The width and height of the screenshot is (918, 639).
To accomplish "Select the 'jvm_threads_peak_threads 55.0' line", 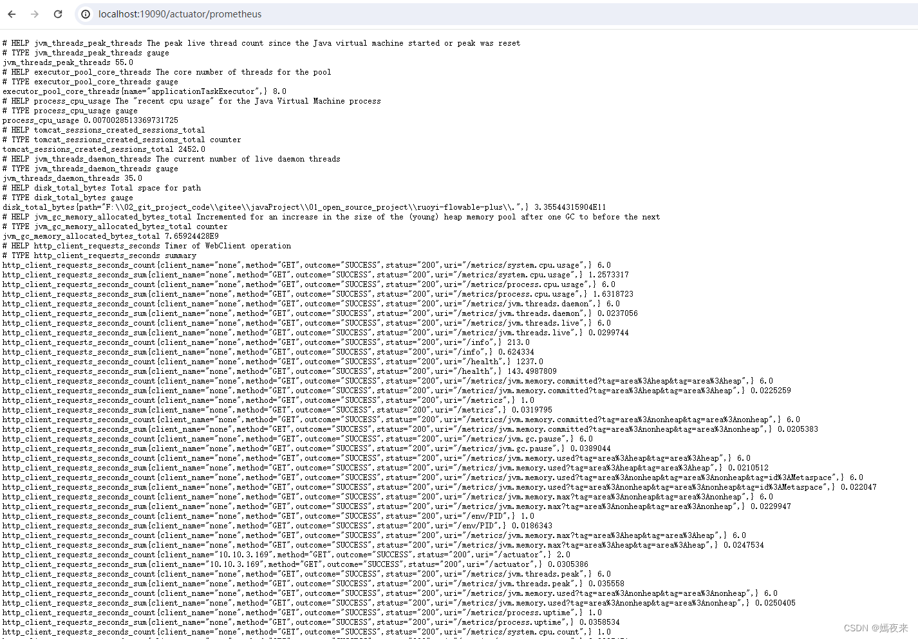I will click(68, 62).
